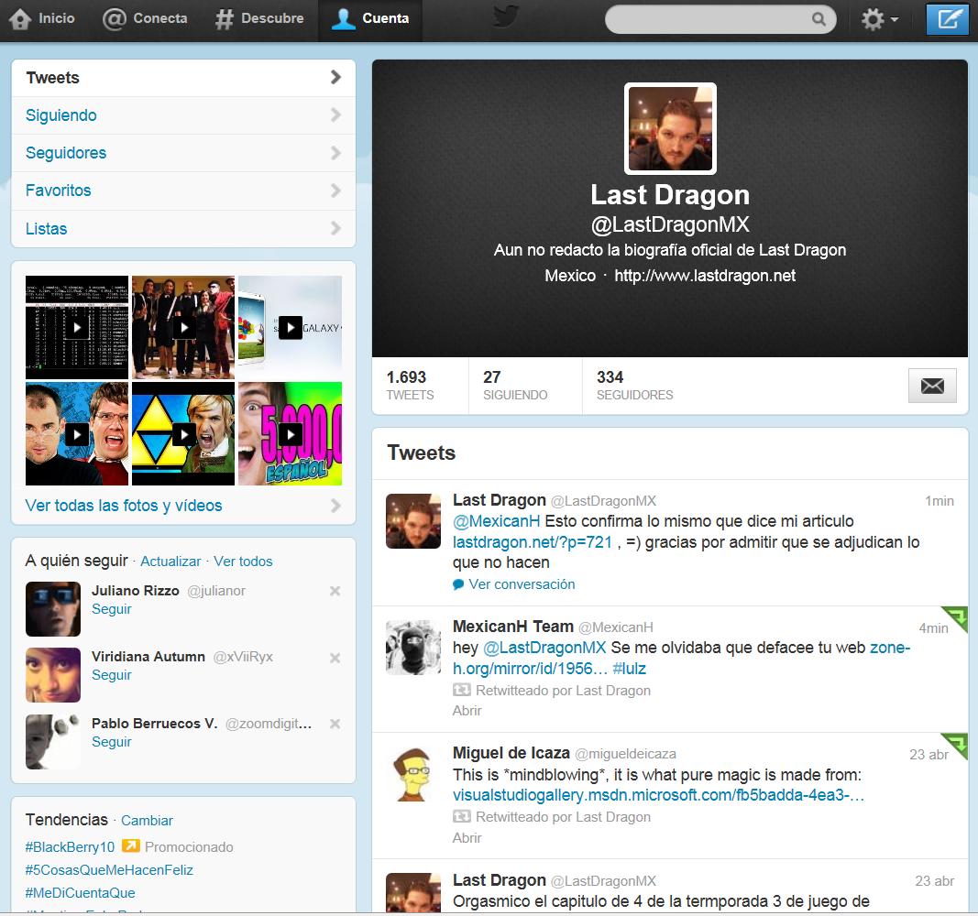Go to the Conecta tab

[145, 18]
